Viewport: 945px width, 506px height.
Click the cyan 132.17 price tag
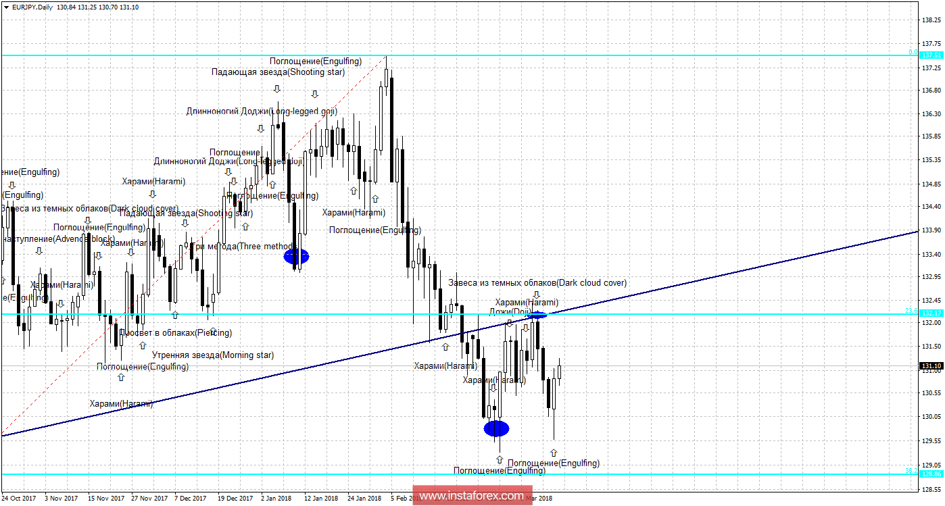pos(932,313)
